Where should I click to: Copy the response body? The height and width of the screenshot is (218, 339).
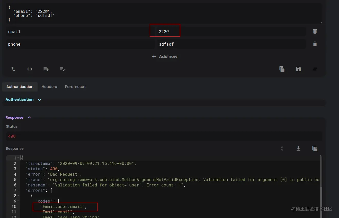[x=315, y=148]
